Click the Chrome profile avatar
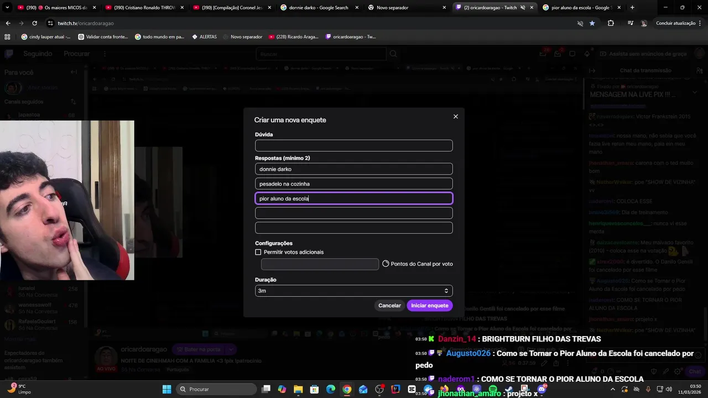This screenshot has height=398, width=708. coord(644,23)
